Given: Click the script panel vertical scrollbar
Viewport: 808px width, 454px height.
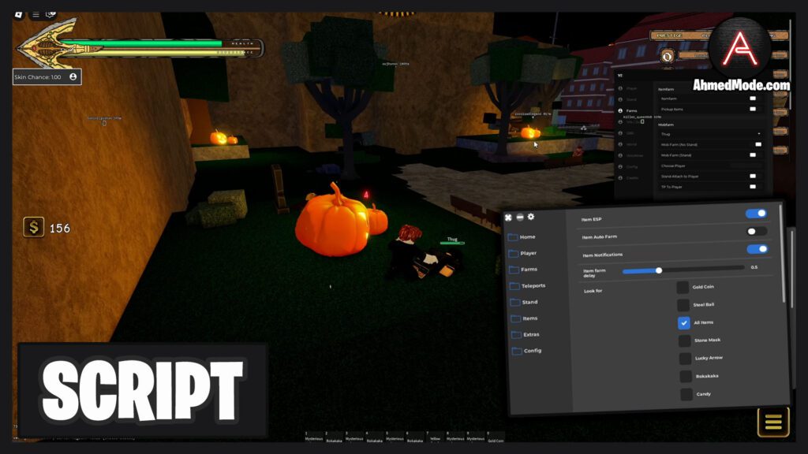Looking at the screenshot, I should point(783,252).
